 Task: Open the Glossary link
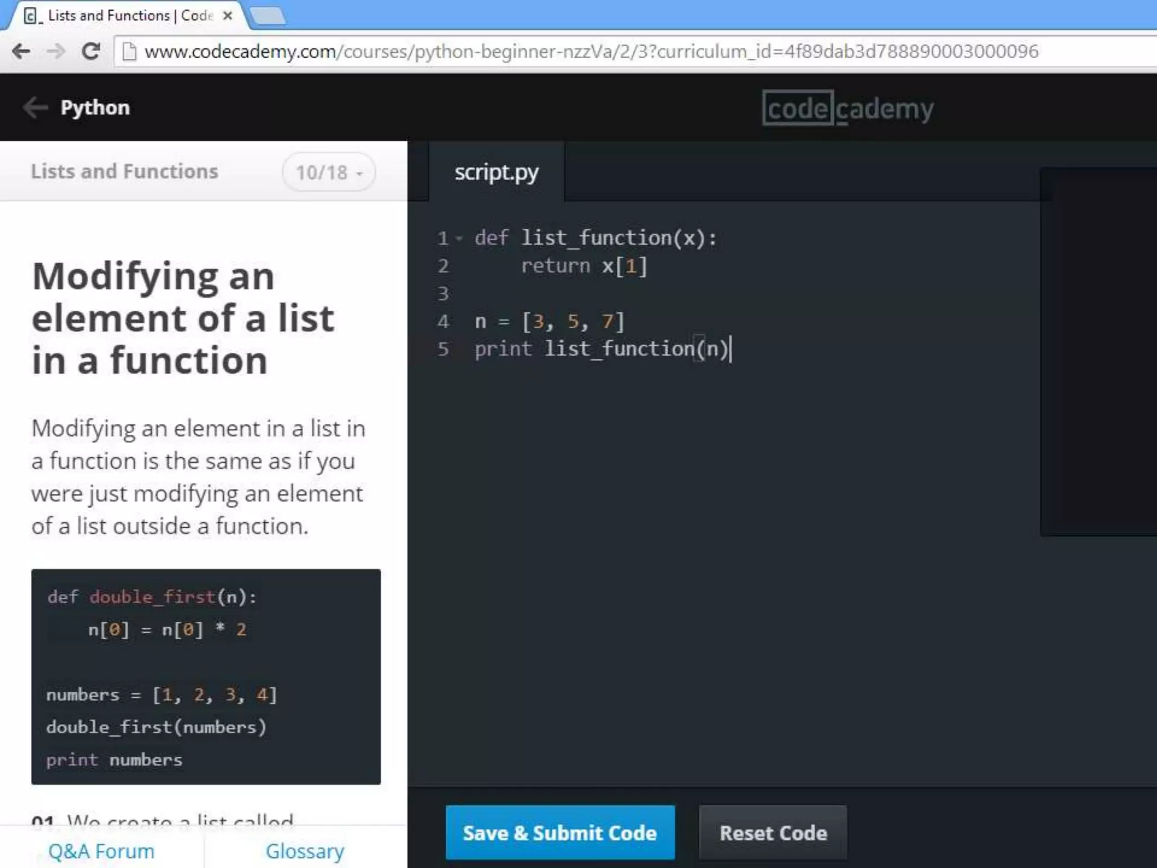(305, 851)
